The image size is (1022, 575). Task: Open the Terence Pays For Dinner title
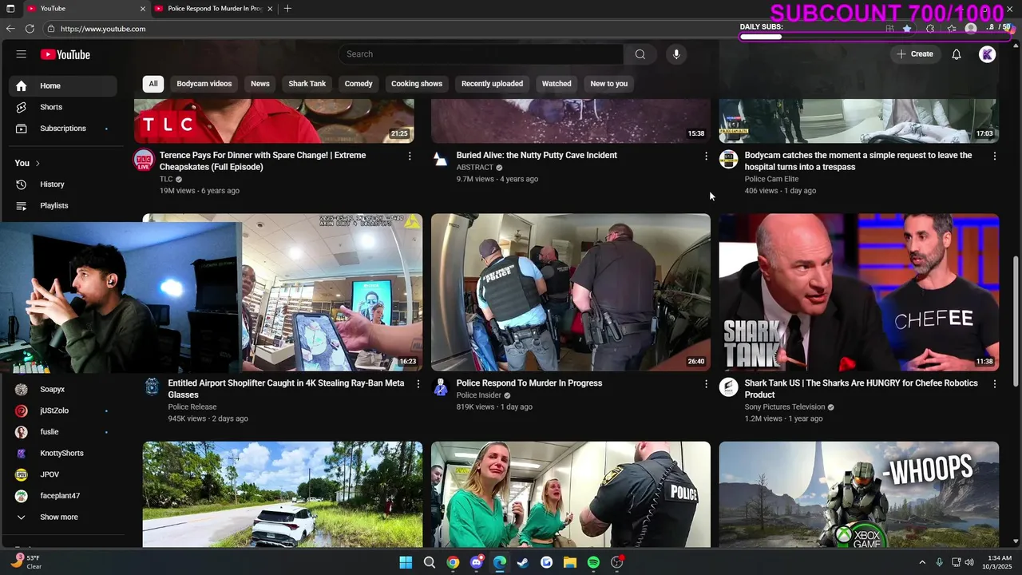[x=263, y=161]
